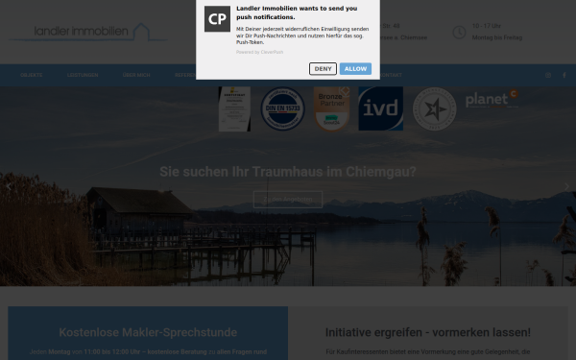
Task: Go to next slide with right arrow
Action: [566, 186]
